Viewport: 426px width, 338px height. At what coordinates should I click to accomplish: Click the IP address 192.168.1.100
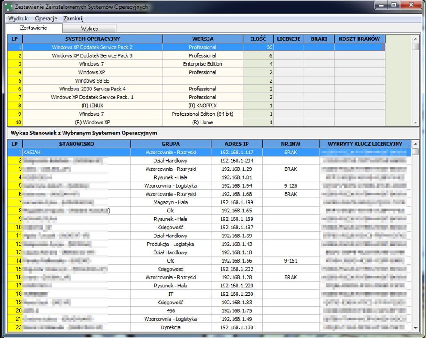click(237, 327)
